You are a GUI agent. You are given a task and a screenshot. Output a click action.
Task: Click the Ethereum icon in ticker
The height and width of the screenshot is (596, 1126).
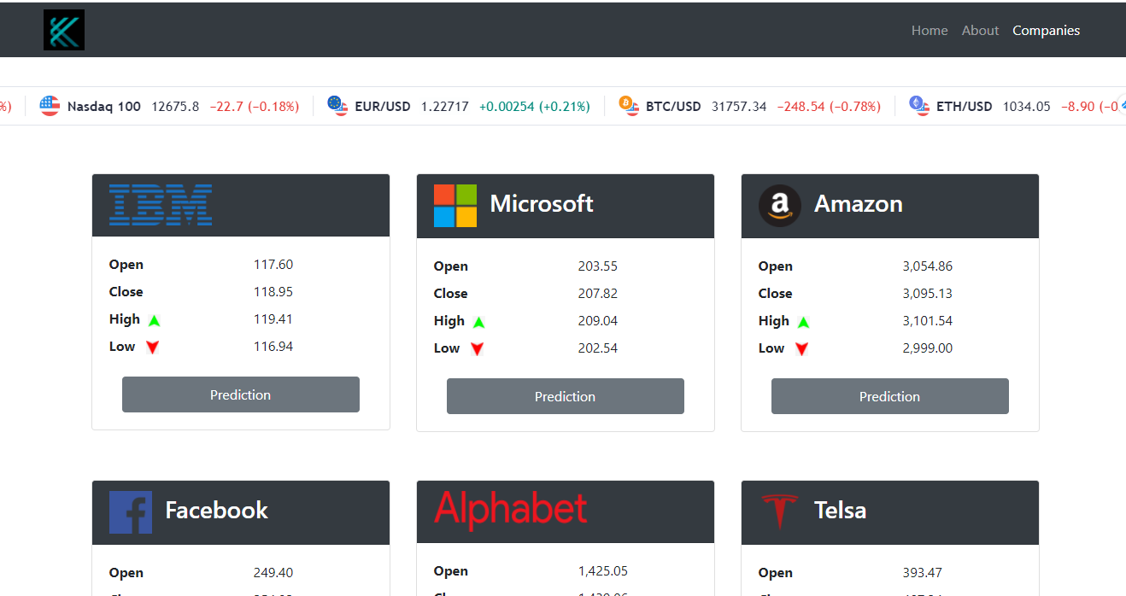(918, 106)
